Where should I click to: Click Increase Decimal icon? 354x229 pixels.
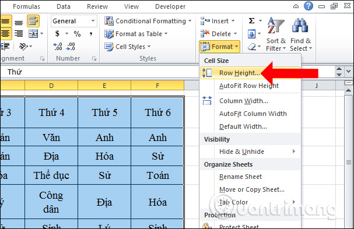tap(58, 47)
